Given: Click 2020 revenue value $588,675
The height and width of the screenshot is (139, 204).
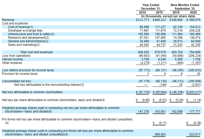Looking at the screenshot, I should pos(193,20).
